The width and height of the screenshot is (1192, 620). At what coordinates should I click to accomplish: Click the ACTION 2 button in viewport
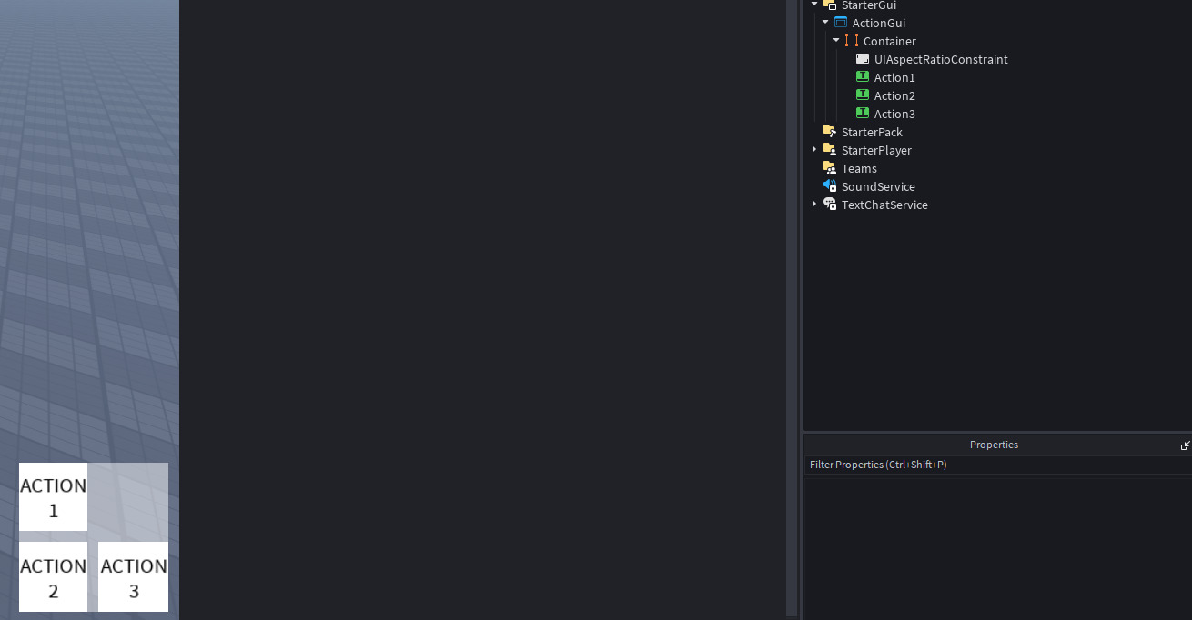(x=53, y=576)
